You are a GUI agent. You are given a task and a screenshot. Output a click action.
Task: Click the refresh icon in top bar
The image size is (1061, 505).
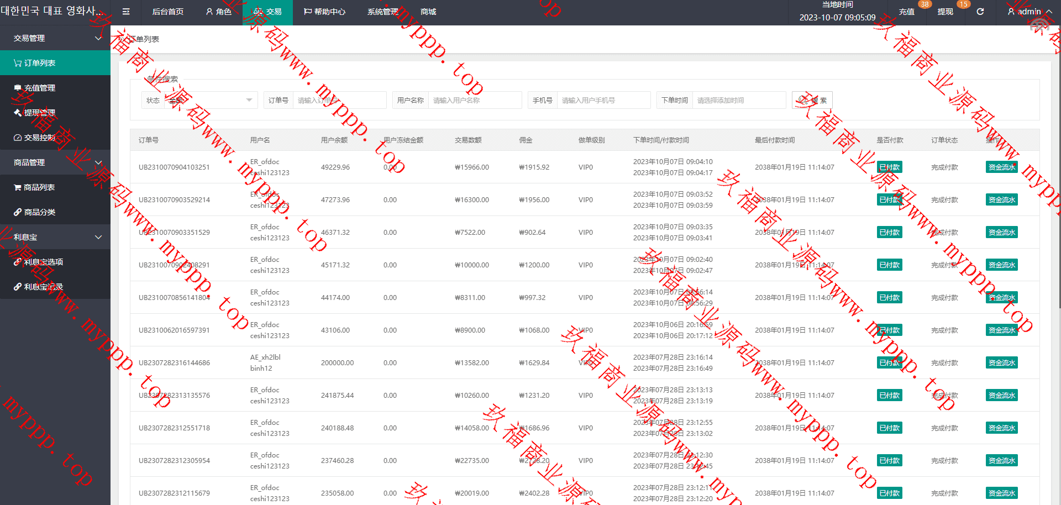click(x=980, y=12)
